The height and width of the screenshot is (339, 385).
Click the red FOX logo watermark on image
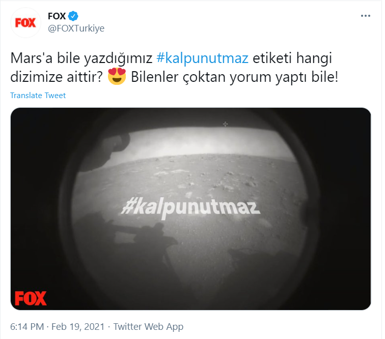point(31,298)
